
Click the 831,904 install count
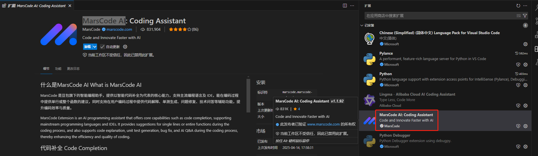[x=151, y=29]
